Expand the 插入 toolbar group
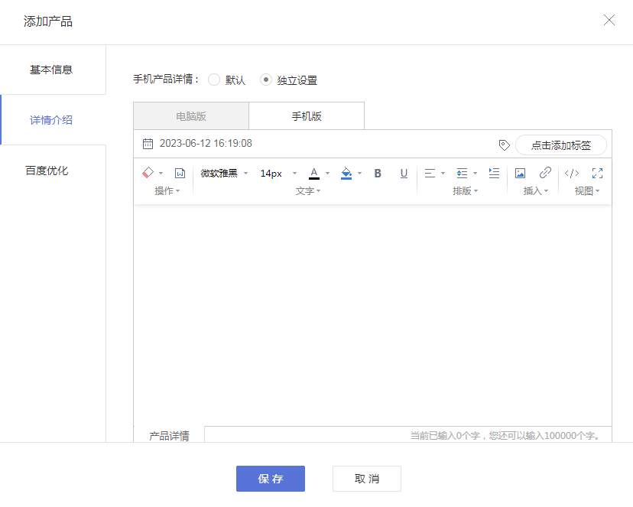633x507 pixels. tap(536, 191)
